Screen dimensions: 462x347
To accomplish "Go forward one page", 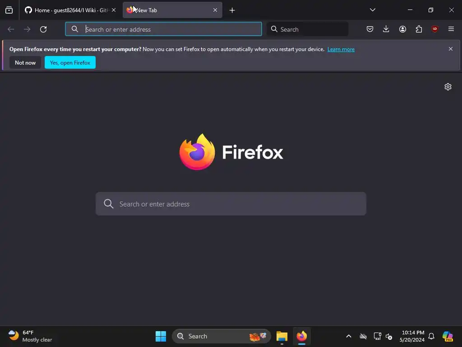I will point(27,29).
